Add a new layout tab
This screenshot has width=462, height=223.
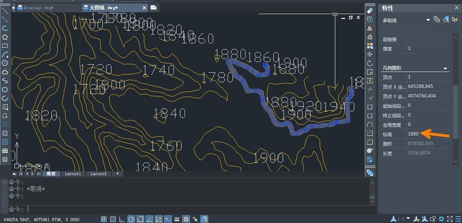[x=118, y=174]
